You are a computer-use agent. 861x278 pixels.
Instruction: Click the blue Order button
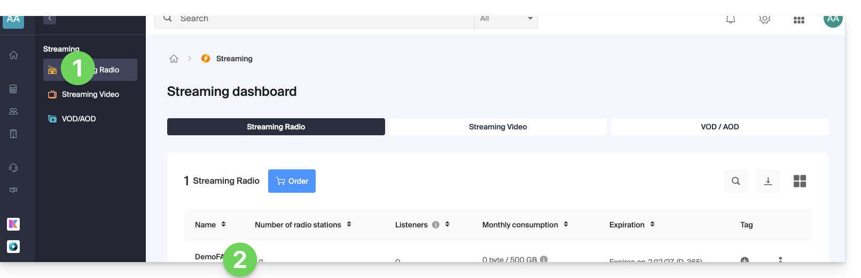pyautogui.click(x=292, y=181)
